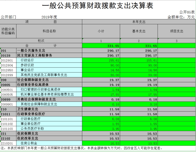Click code cell 2012801

coord(8,60)
